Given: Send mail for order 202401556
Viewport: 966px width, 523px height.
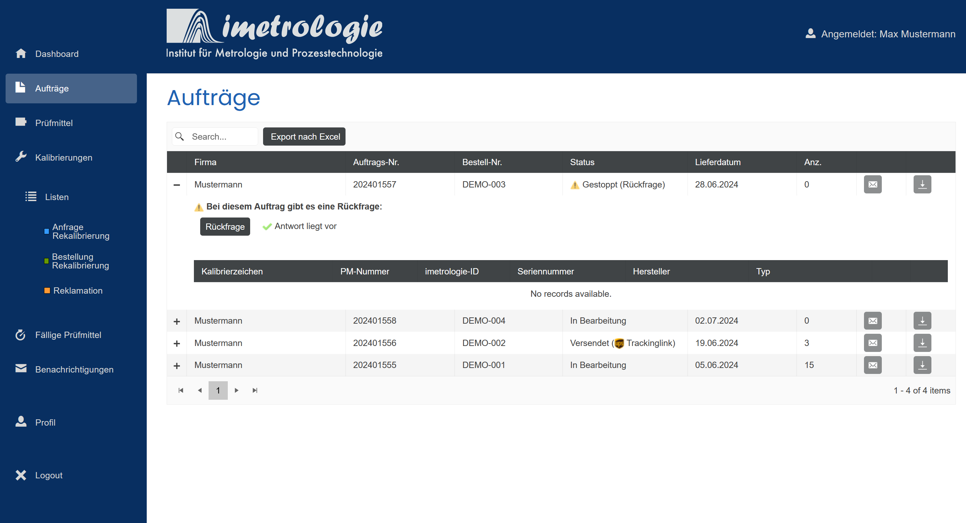Looking at the screenshot, I should click(873, 343).
